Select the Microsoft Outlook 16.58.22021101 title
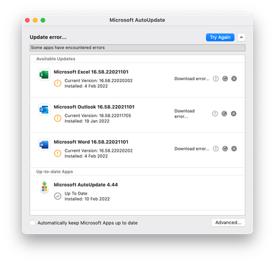 [94, 107]
